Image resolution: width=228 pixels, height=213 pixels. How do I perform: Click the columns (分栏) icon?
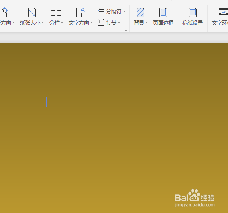pos(56,12)
